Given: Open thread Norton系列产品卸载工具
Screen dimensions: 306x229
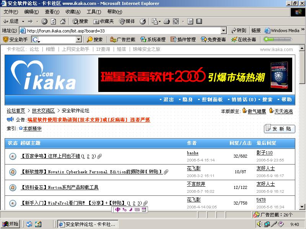Looking at the screenshot, I should point(60,187).
